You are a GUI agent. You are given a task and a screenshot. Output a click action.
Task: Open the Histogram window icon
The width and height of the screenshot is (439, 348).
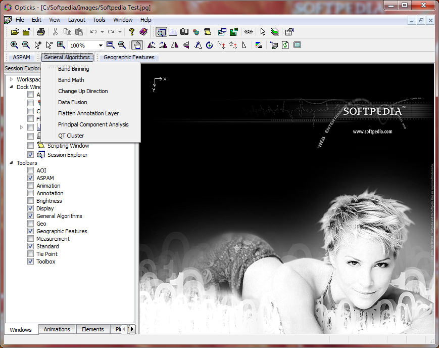173,32
